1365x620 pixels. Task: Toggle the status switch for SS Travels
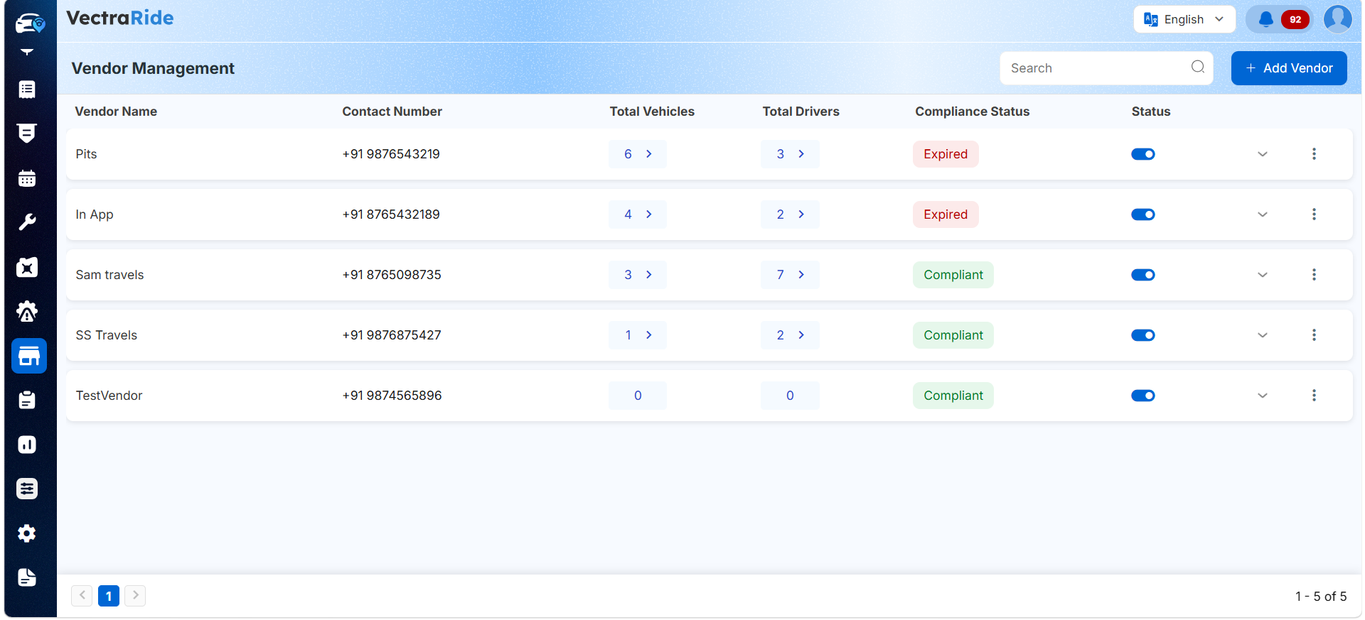[x=1143, y=335]
